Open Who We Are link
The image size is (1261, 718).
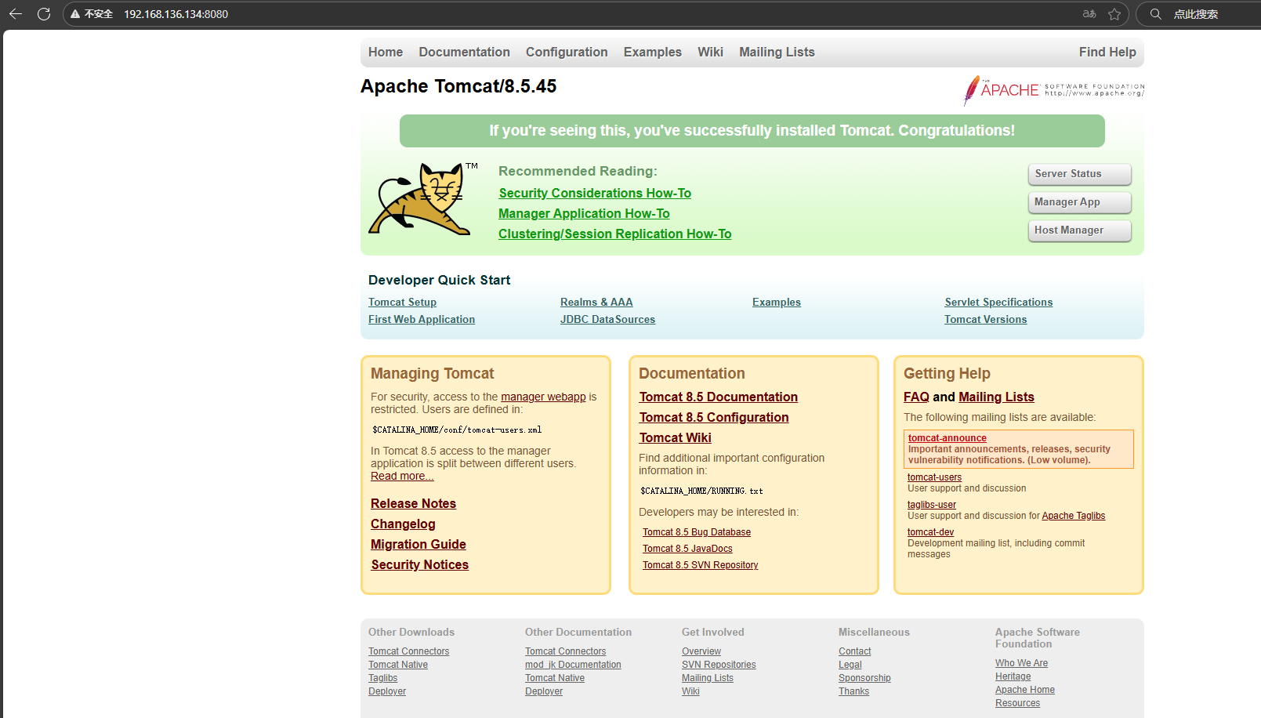coord(1021,663)
